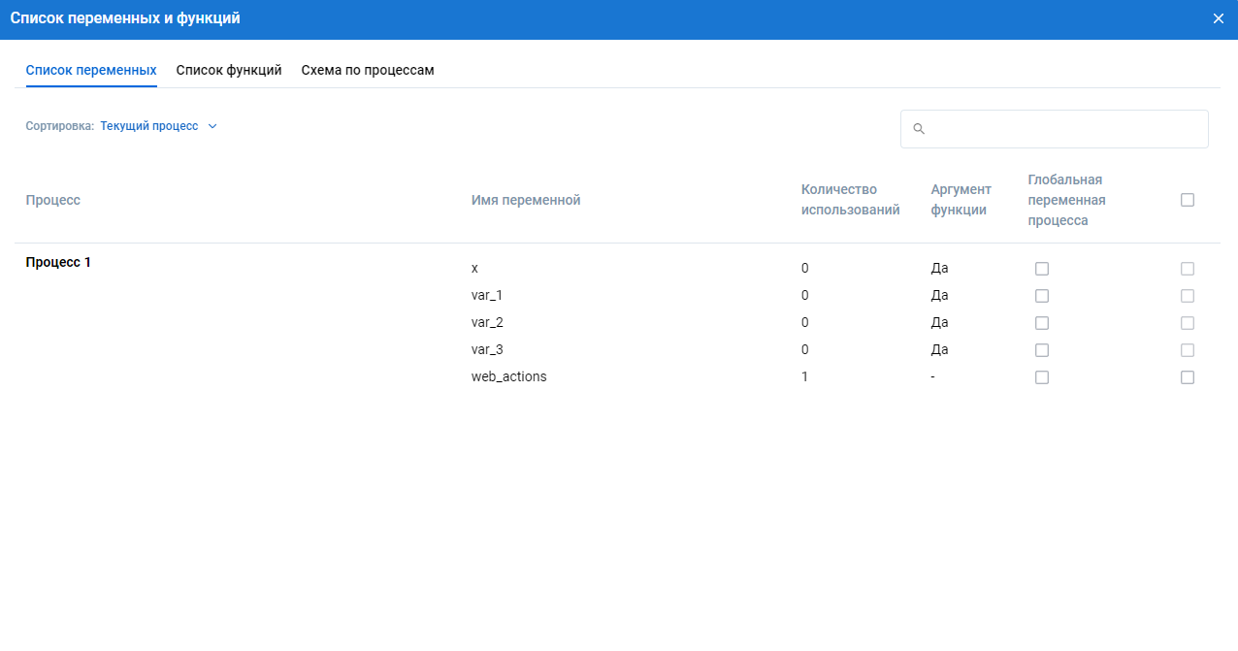Select the x row checkbox at right
The image size is (1238, 651).
point(1188,269)
